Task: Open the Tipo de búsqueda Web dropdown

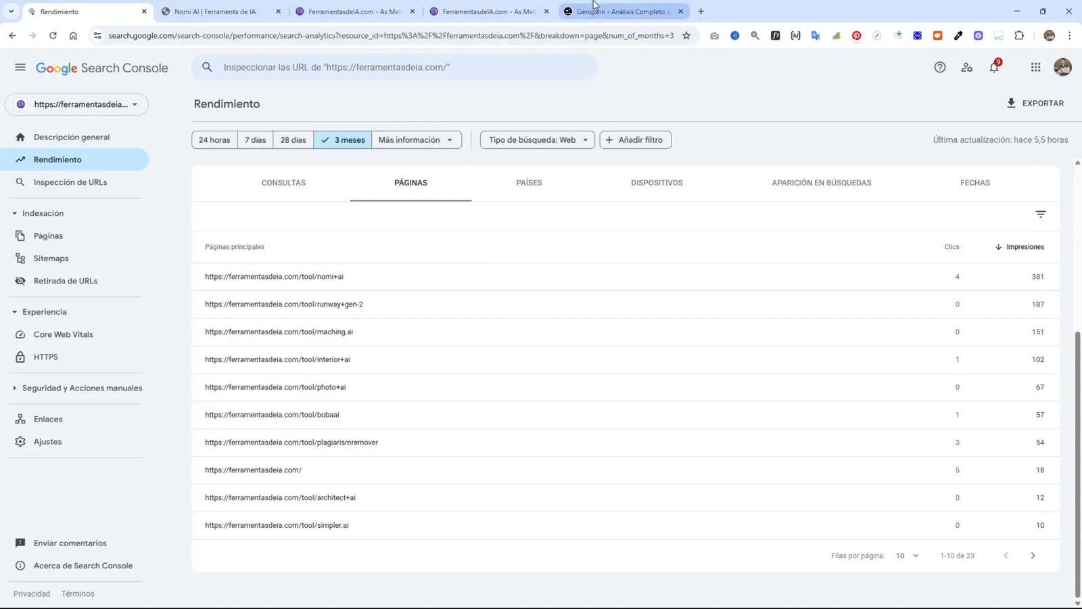Action: [x=536, y=139]
